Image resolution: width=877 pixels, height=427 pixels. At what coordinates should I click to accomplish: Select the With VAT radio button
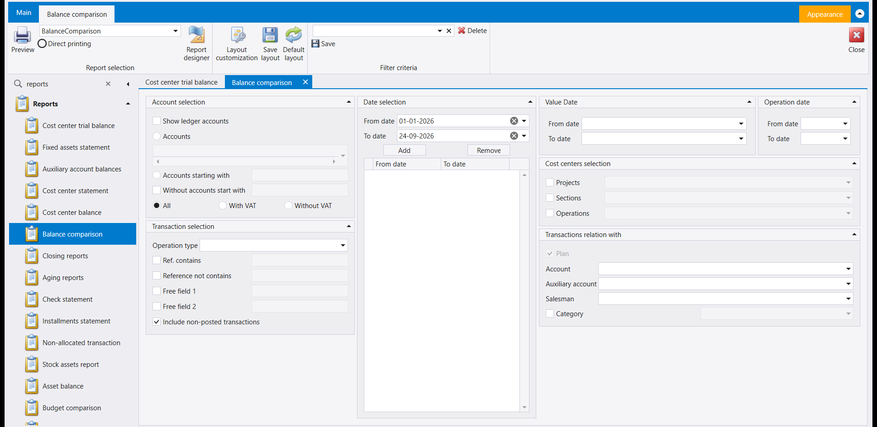coord(223,205)
